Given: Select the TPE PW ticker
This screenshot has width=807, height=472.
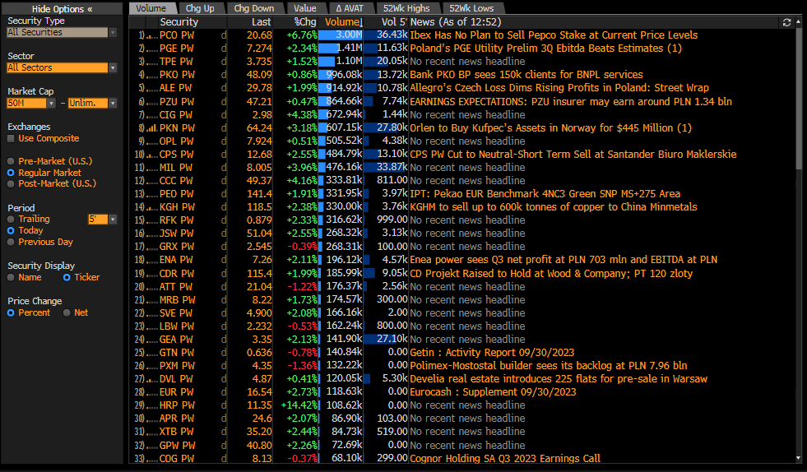Looking at the screenshot, I should tap(176, 62).
